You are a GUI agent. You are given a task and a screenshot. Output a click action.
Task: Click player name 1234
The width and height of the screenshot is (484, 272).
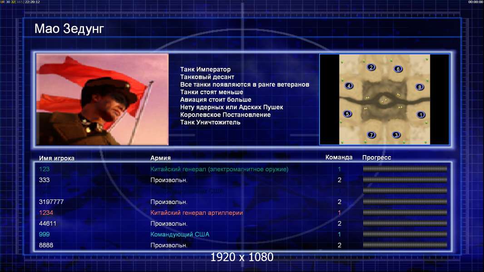(x=46, y=213)
